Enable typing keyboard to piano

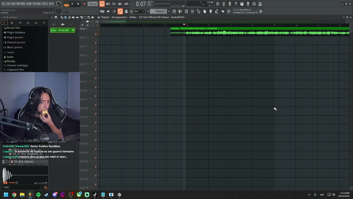pos(102,11)
